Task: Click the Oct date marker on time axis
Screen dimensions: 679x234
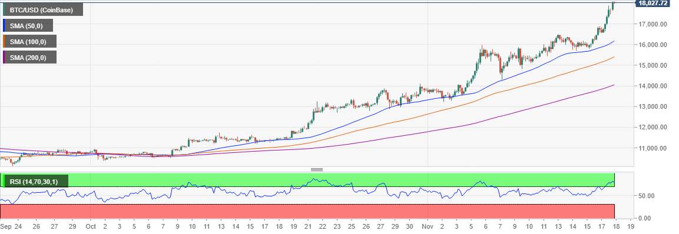Action: tap(91, 226)
